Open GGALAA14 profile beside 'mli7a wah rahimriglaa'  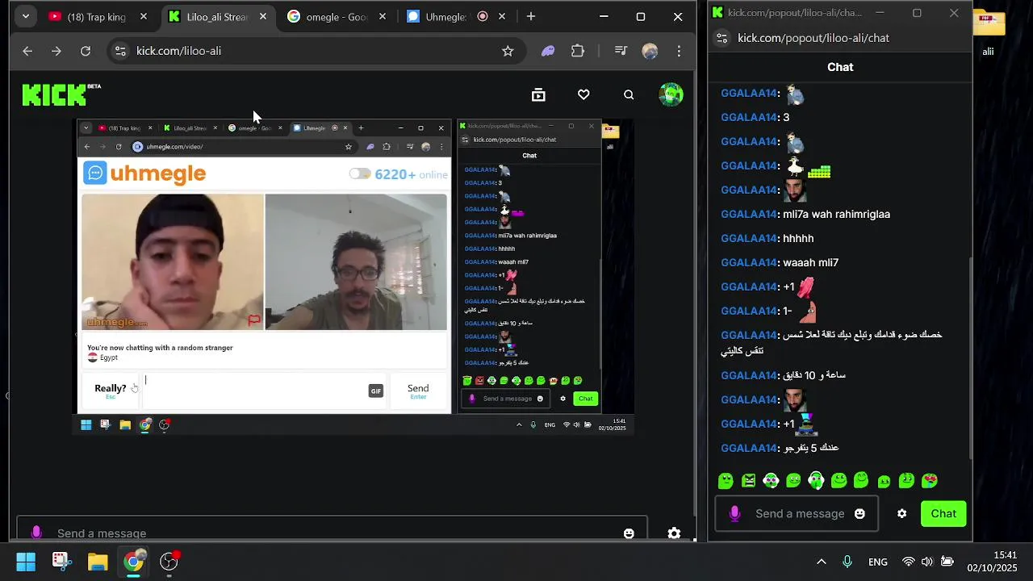(749, 214)
